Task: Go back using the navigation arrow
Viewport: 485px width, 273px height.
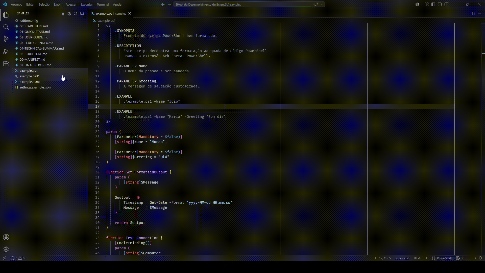Action: click(163, 4)
